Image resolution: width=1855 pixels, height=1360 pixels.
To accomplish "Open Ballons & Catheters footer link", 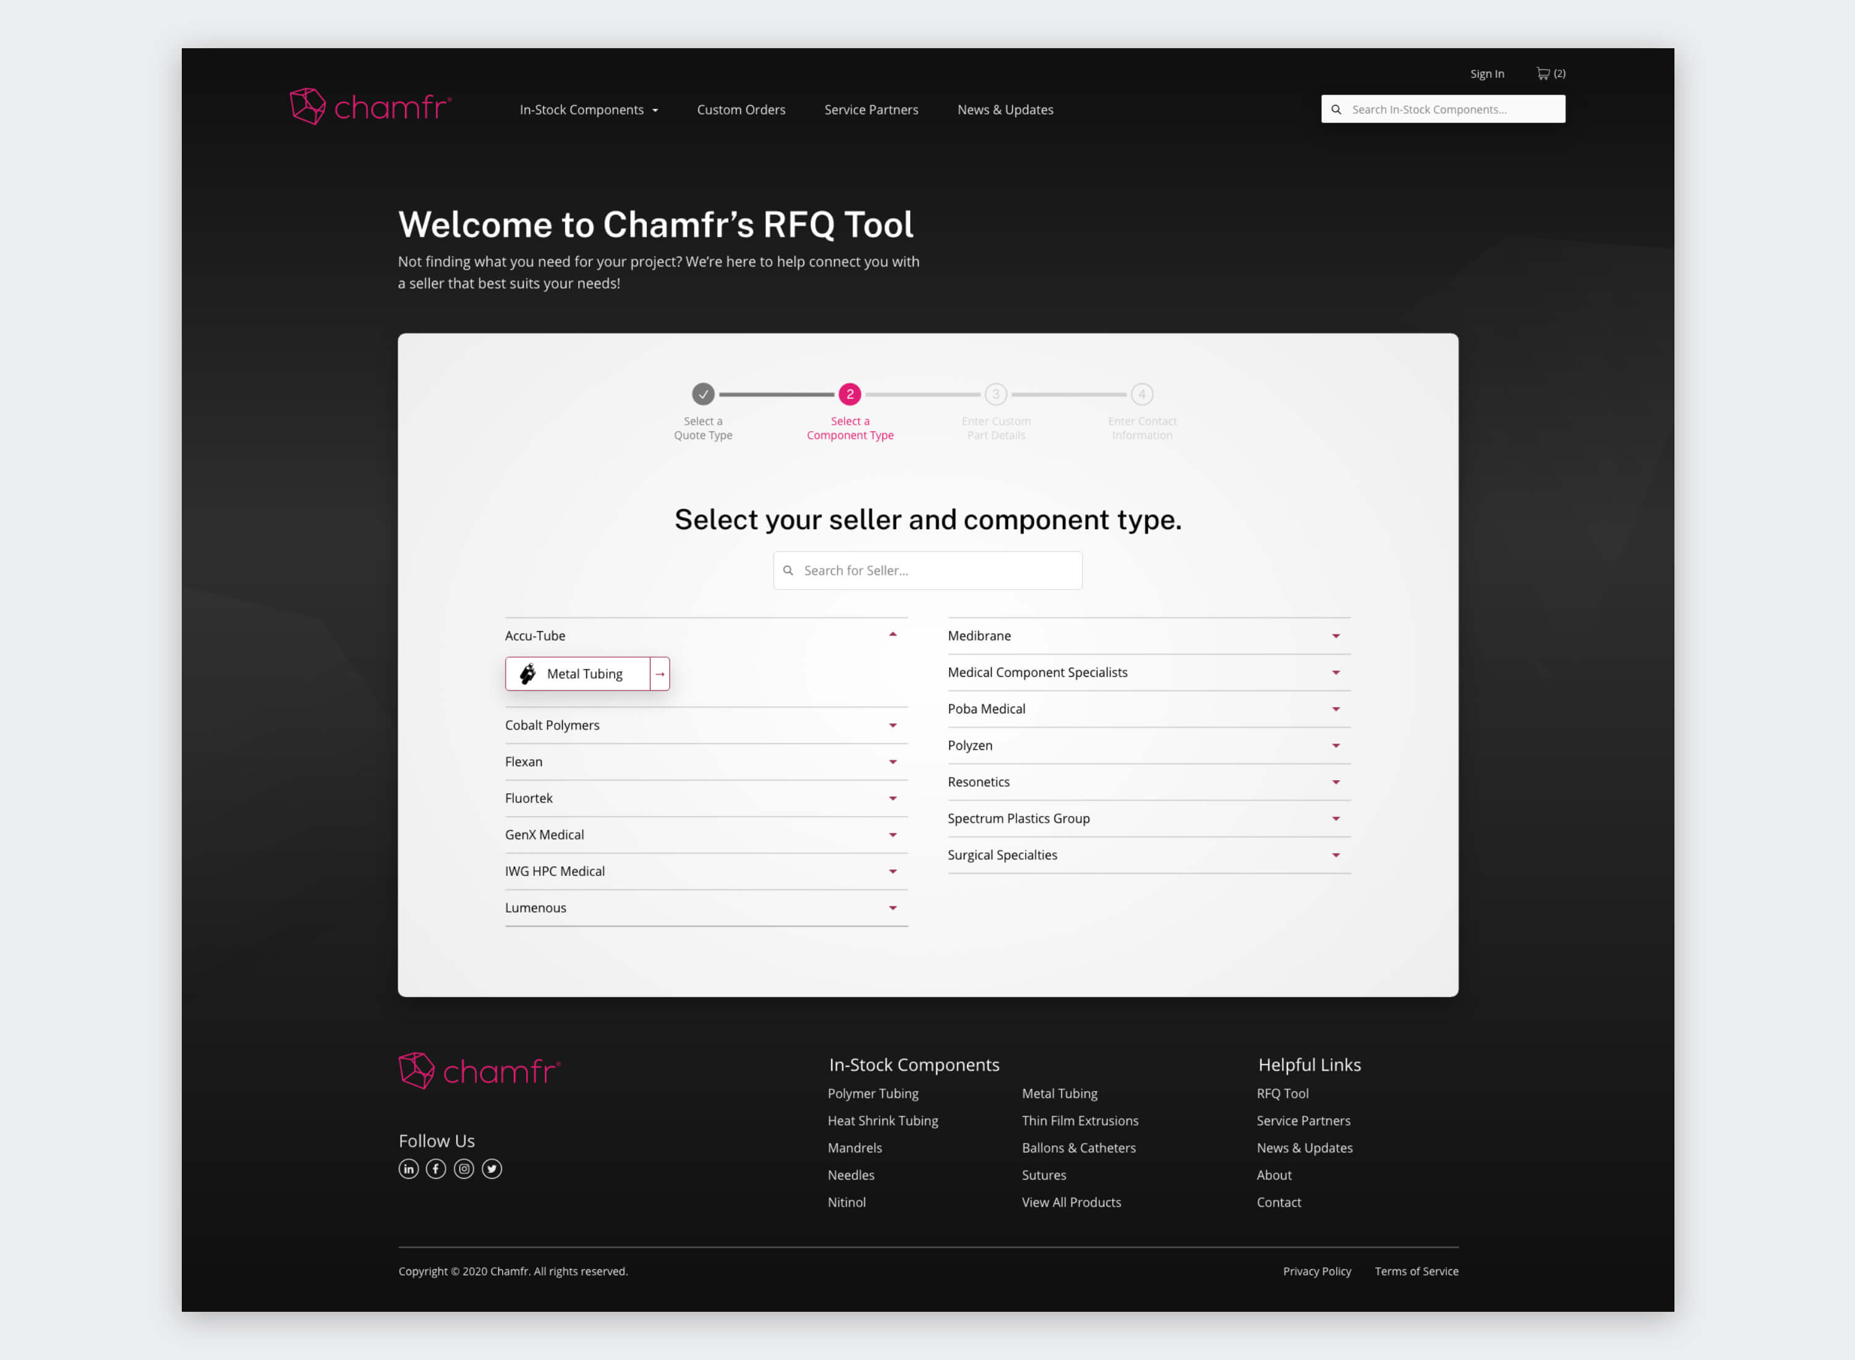I will point(1078,1147).
